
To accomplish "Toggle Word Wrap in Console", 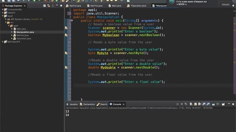I will pos(199,104).
